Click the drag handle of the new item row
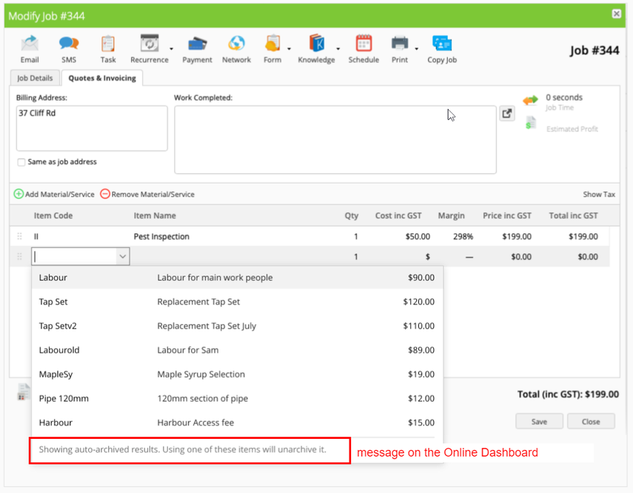Screen dimensions: 633x493 19,257
